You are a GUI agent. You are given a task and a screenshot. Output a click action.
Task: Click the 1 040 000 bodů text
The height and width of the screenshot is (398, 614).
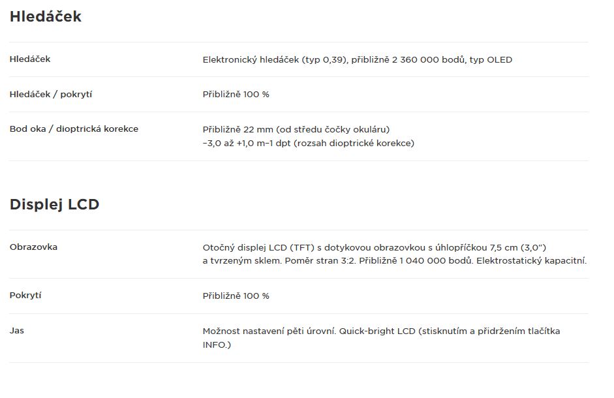pos(437,261)
